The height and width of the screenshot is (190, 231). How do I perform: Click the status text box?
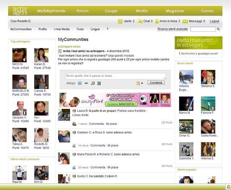coord(115,76)
